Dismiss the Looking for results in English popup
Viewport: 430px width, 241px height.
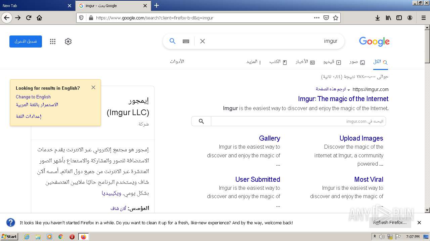coord(93,87)
